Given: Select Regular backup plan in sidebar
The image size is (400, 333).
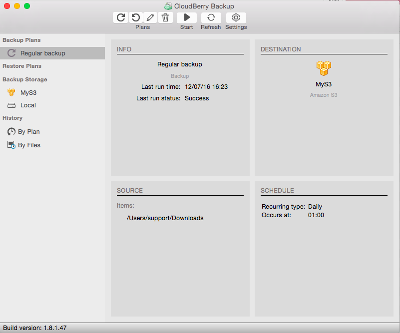Looking at the screenshot, I should coord(52,53).
